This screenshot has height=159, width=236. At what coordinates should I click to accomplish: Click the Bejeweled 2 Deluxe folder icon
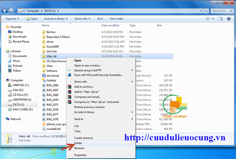(44, 37)
